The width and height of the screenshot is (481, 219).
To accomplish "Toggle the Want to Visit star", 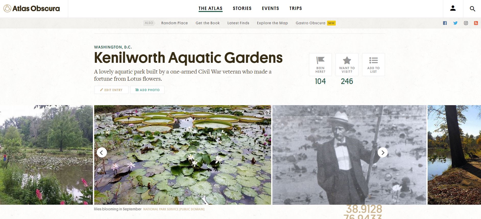I will click(x=347, y=65).
